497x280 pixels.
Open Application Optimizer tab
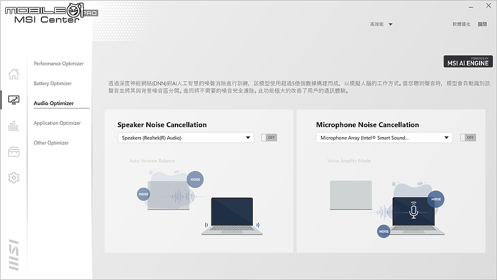point(57,123)
